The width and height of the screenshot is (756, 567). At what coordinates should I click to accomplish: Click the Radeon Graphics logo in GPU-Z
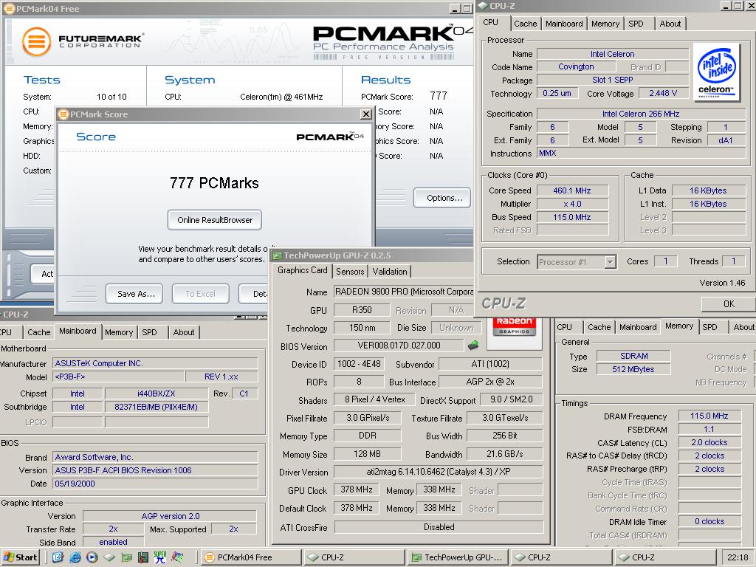514,326
